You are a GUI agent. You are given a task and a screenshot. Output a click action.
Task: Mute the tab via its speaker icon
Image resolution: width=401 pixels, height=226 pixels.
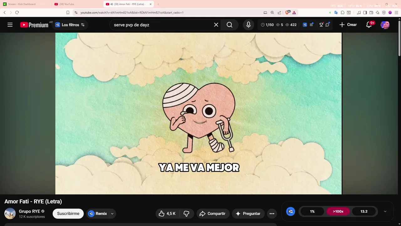pos(112,4)
